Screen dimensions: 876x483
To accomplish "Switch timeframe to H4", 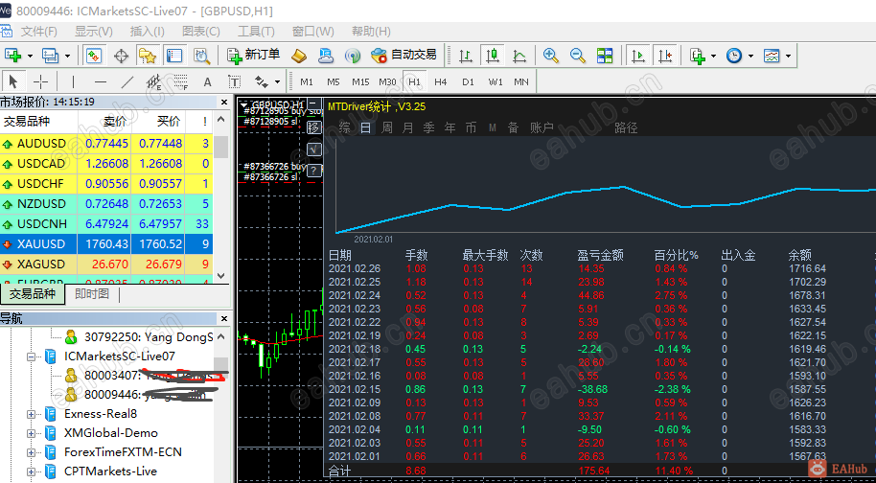I will point(441,82).
